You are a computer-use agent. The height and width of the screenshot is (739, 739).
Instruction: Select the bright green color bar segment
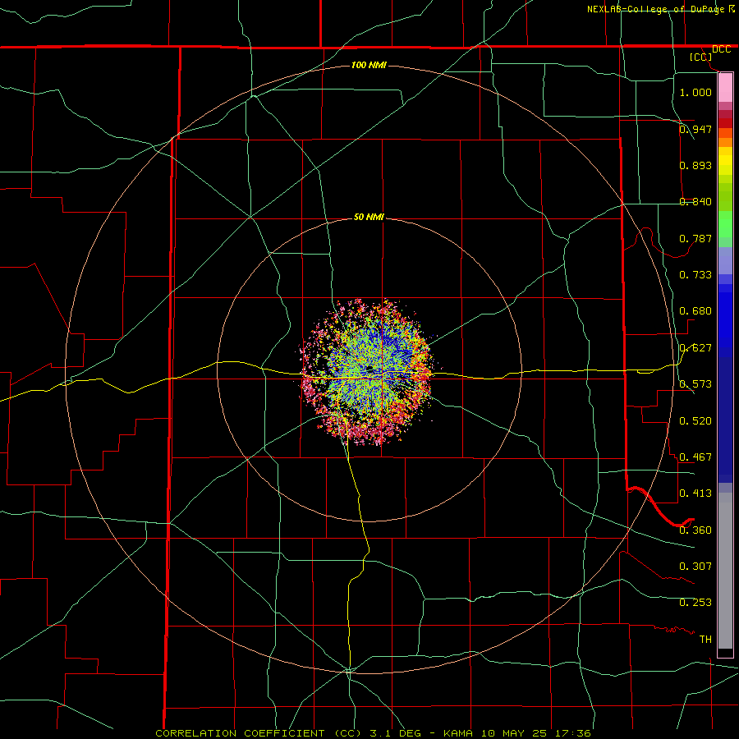(725, 224)
